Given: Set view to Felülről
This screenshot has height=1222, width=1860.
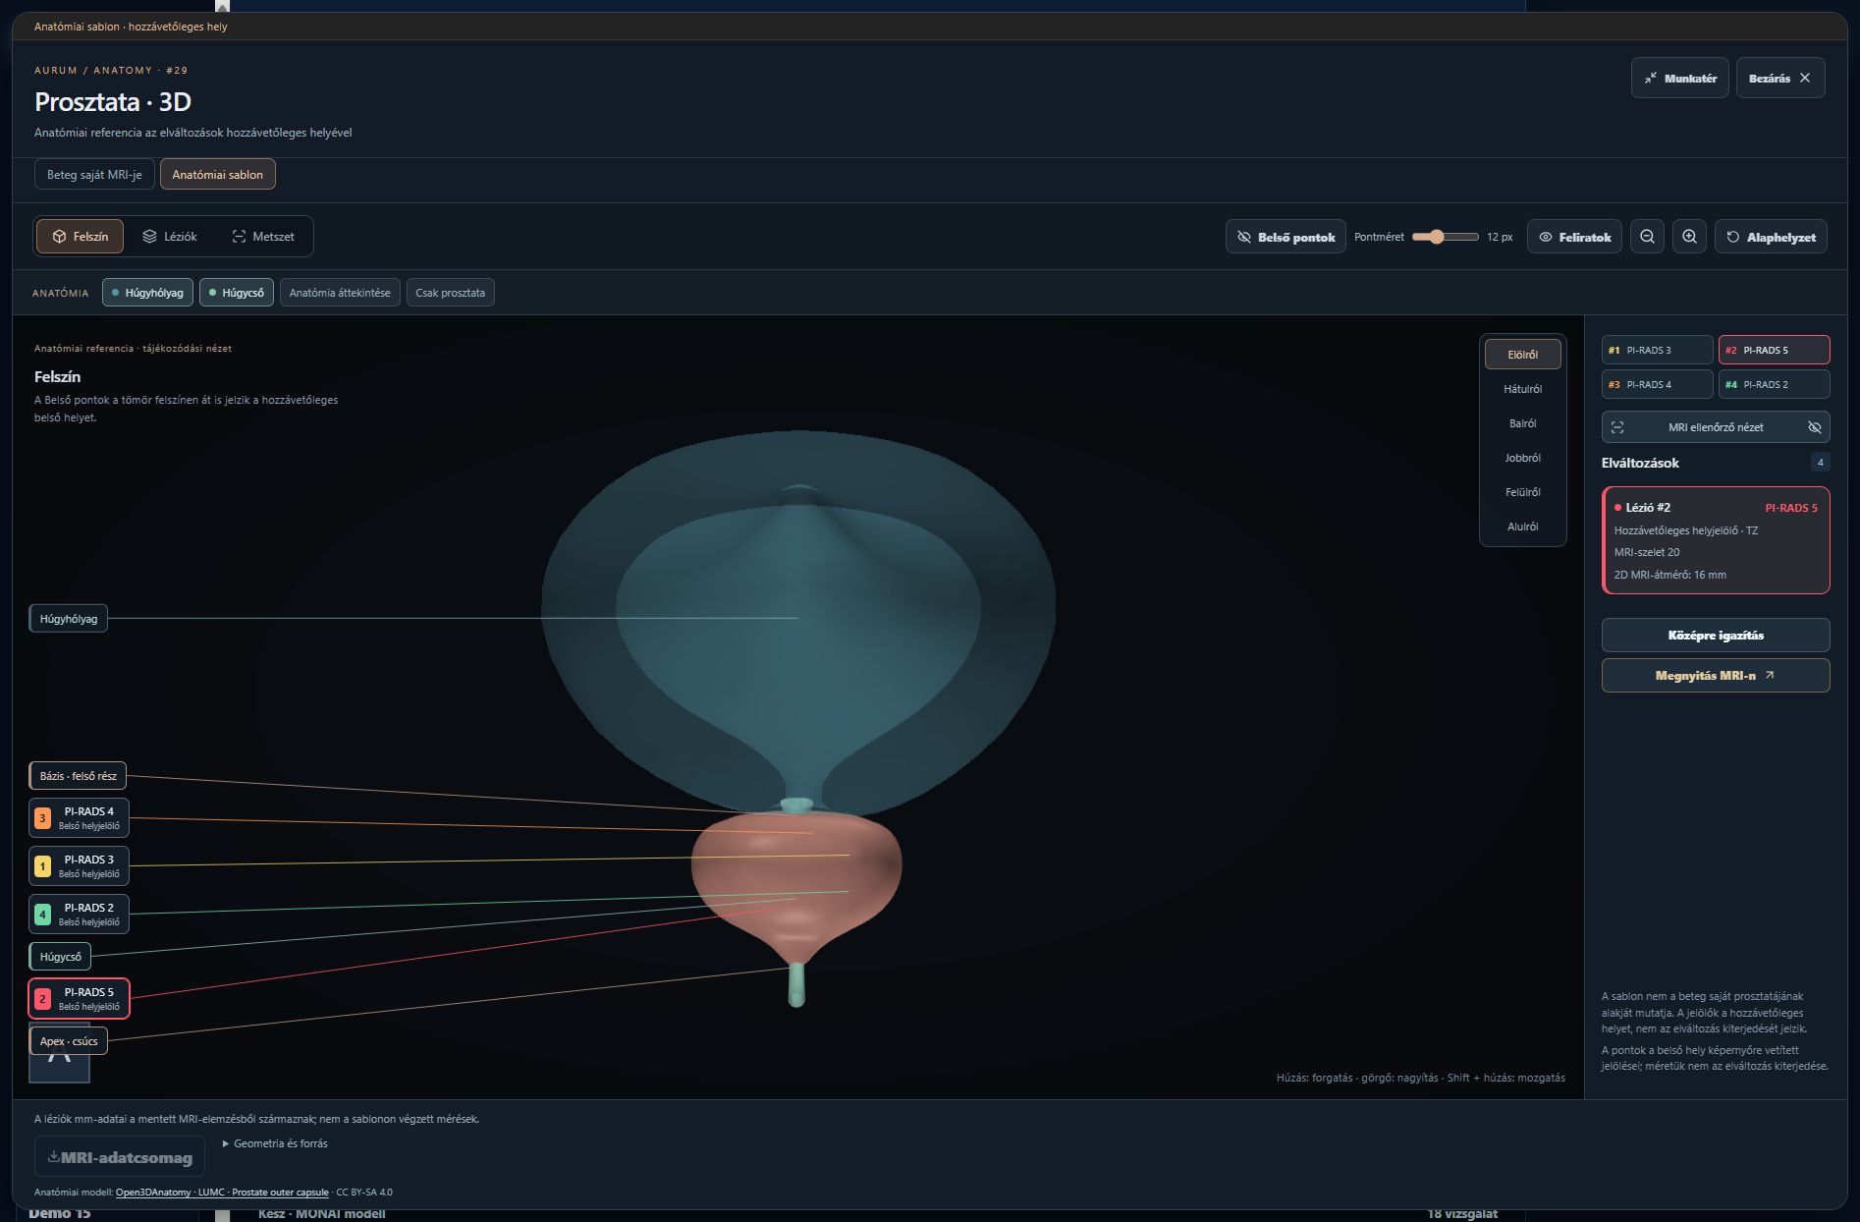Looking at the screenshot, I should click(x=1522, y=492).
